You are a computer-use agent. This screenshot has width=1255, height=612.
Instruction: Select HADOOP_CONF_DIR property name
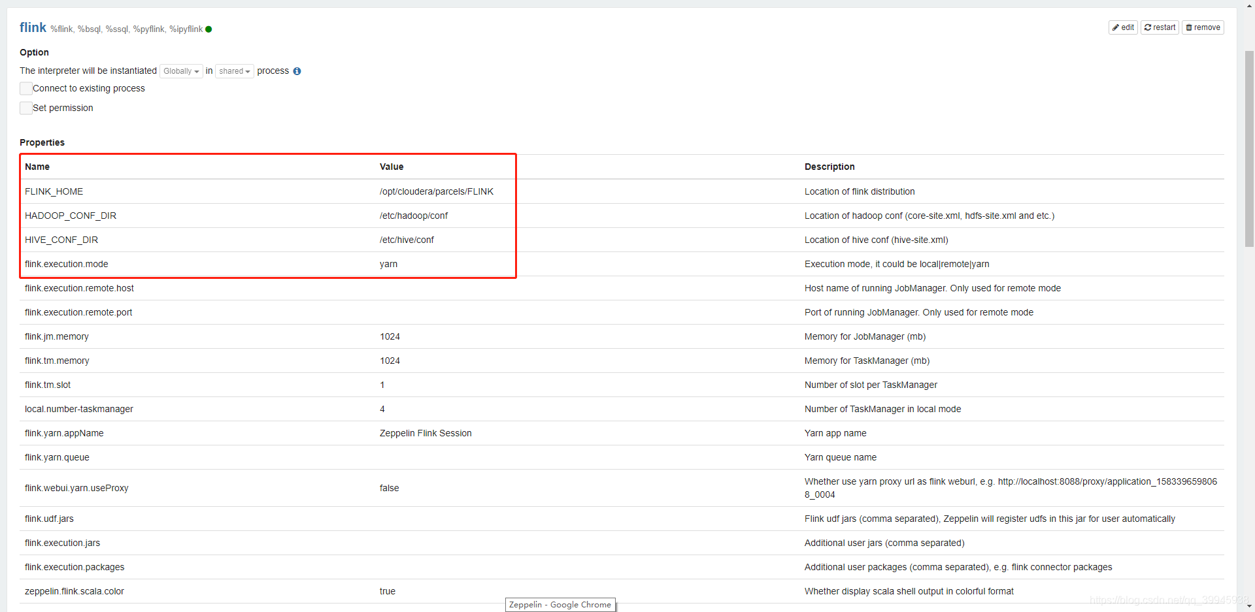point(71,216)
